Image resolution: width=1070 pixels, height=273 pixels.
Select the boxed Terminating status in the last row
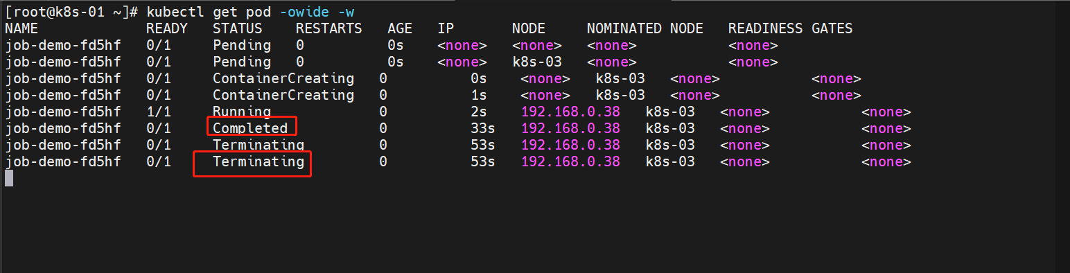[258, 161]
